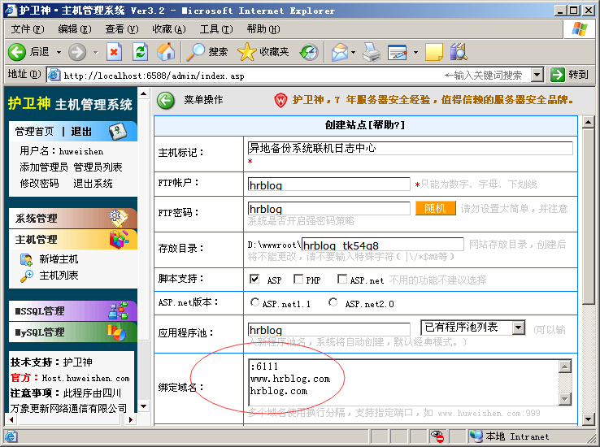Select the ASP.net2.0 radio button

coord(333,302)
